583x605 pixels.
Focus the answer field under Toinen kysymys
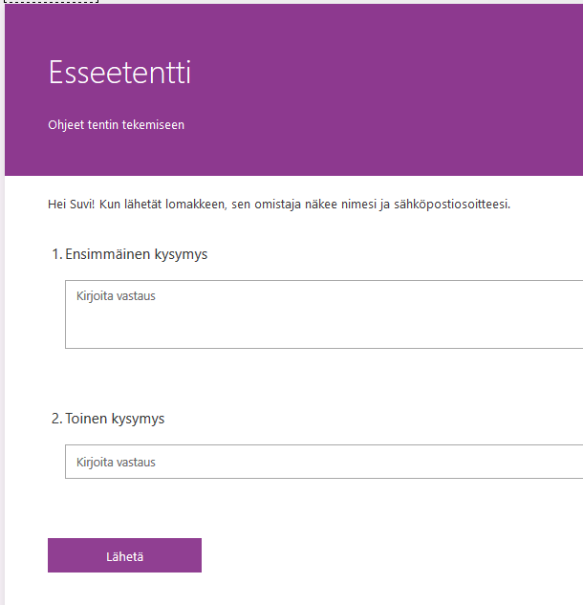tap(323, 462)
